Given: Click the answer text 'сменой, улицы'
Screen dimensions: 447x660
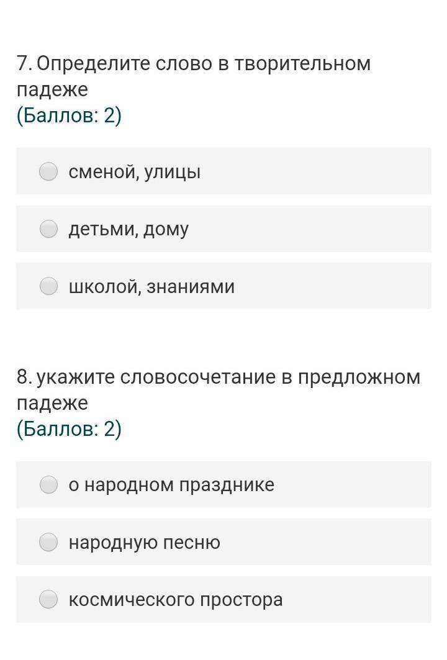Looking at the screenshot, I should coord(135,172).
